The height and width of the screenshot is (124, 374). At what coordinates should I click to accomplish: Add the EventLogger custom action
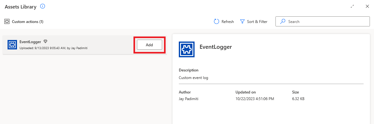(149, 45)
